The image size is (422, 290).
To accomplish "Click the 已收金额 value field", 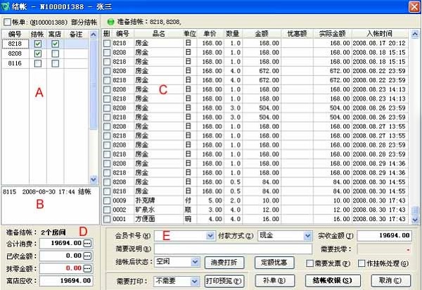I will [x=61, y=256].
